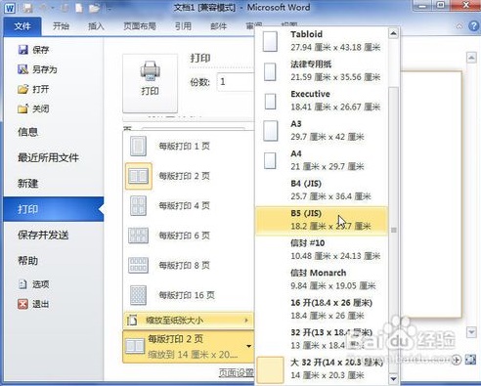Open the Help question mark icon

click(473, 26)
